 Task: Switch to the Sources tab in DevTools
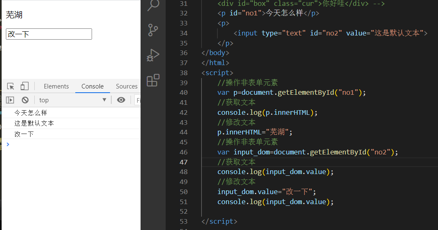click(126, 86)
